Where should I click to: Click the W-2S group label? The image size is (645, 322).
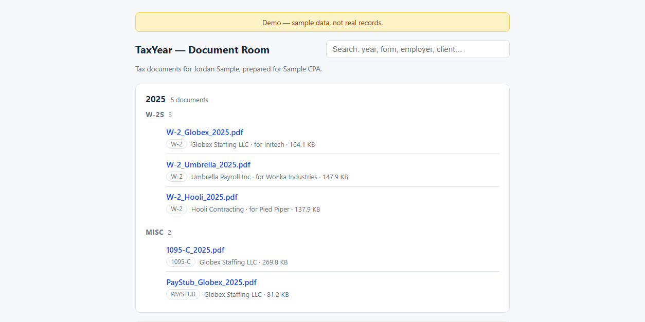click(x=155, y=115)
